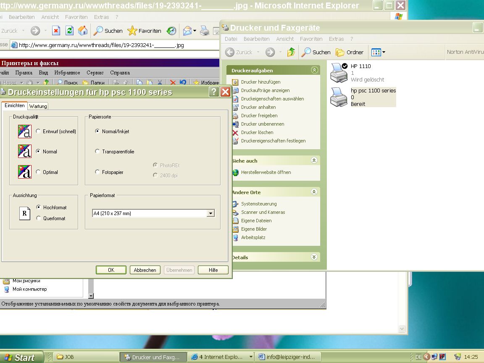Image resolution: width=484 pixels, height=363 pixels.
Task: Click Drucker umbenennen link
Action: click(x=262, y=124)
